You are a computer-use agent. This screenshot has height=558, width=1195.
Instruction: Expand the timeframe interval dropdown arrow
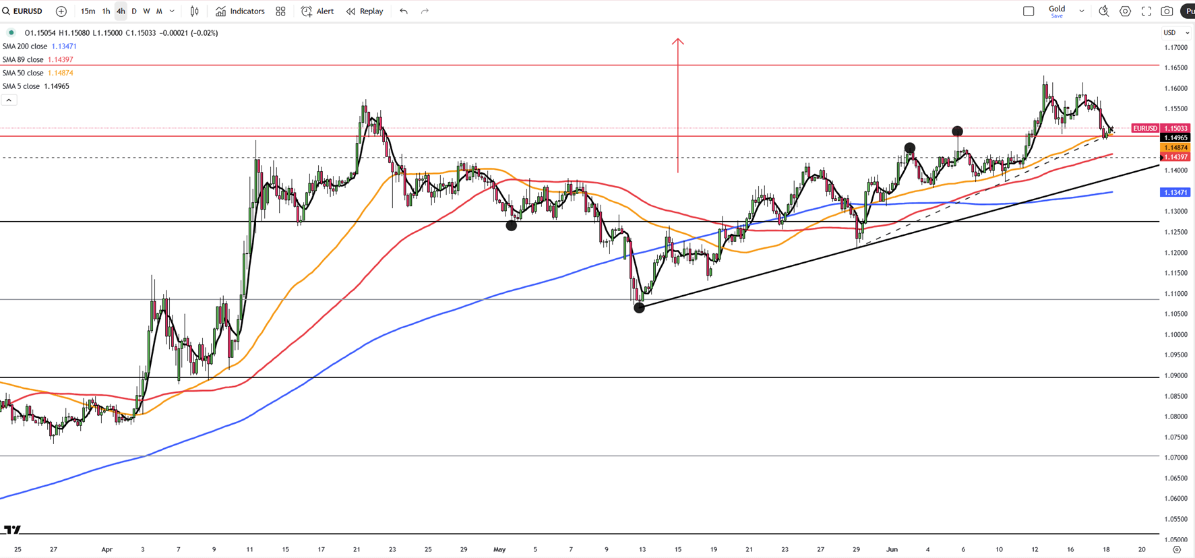pos(173,11)
